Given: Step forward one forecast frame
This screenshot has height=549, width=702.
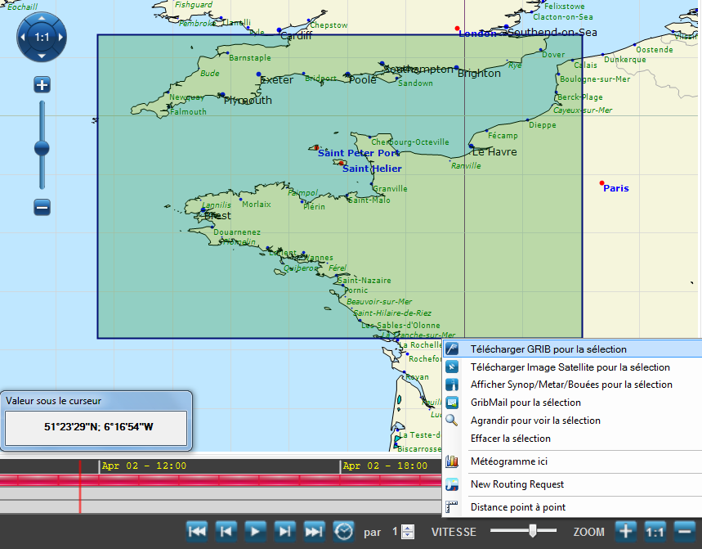Looking at the screenshot, I should 284,531.
